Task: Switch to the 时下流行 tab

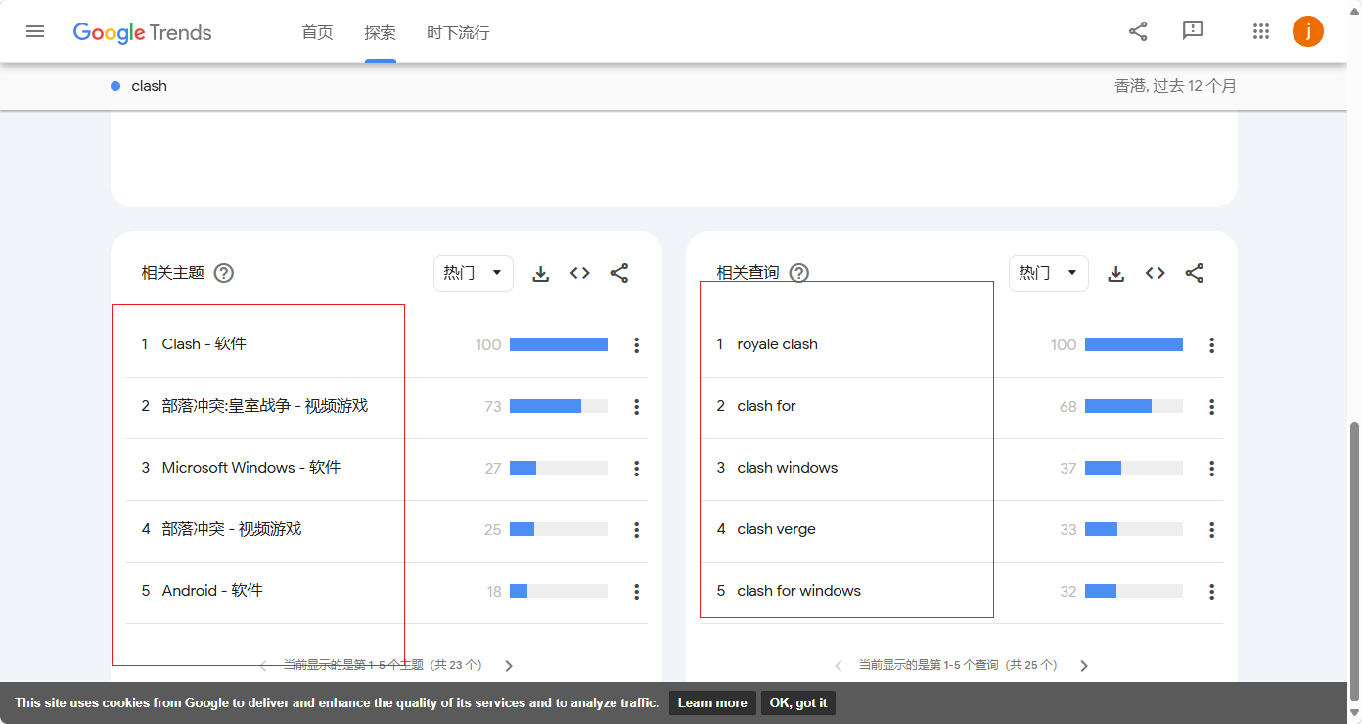Action: pyautogui.click(x=458, y=32)
